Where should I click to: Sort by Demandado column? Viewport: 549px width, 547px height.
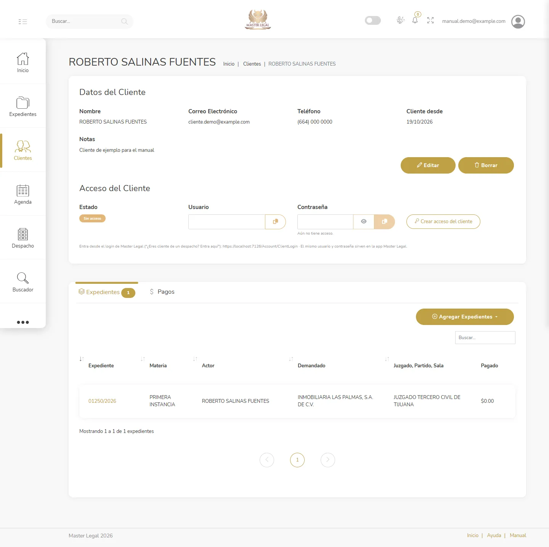pos(311,365)
